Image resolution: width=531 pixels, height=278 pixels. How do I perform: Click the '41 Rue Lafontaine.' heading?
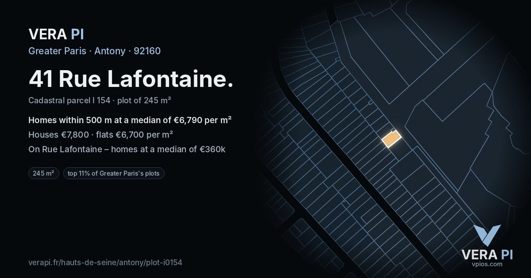click(131, 79)
